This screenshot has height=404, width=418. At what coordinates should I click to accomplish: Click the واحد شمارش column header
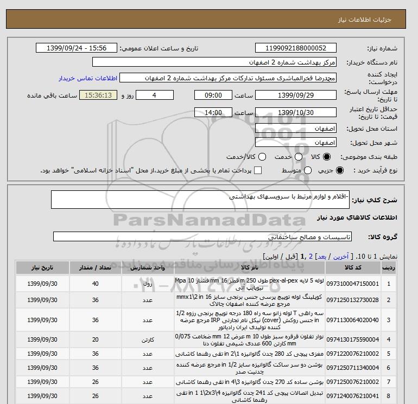(148, 268)
